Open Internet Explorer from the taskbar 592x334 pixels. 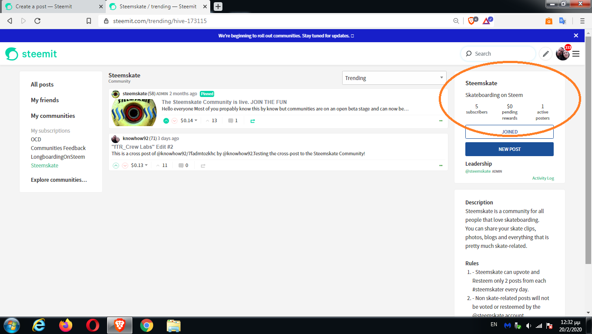pyautogui.click(x=39, y=325)
